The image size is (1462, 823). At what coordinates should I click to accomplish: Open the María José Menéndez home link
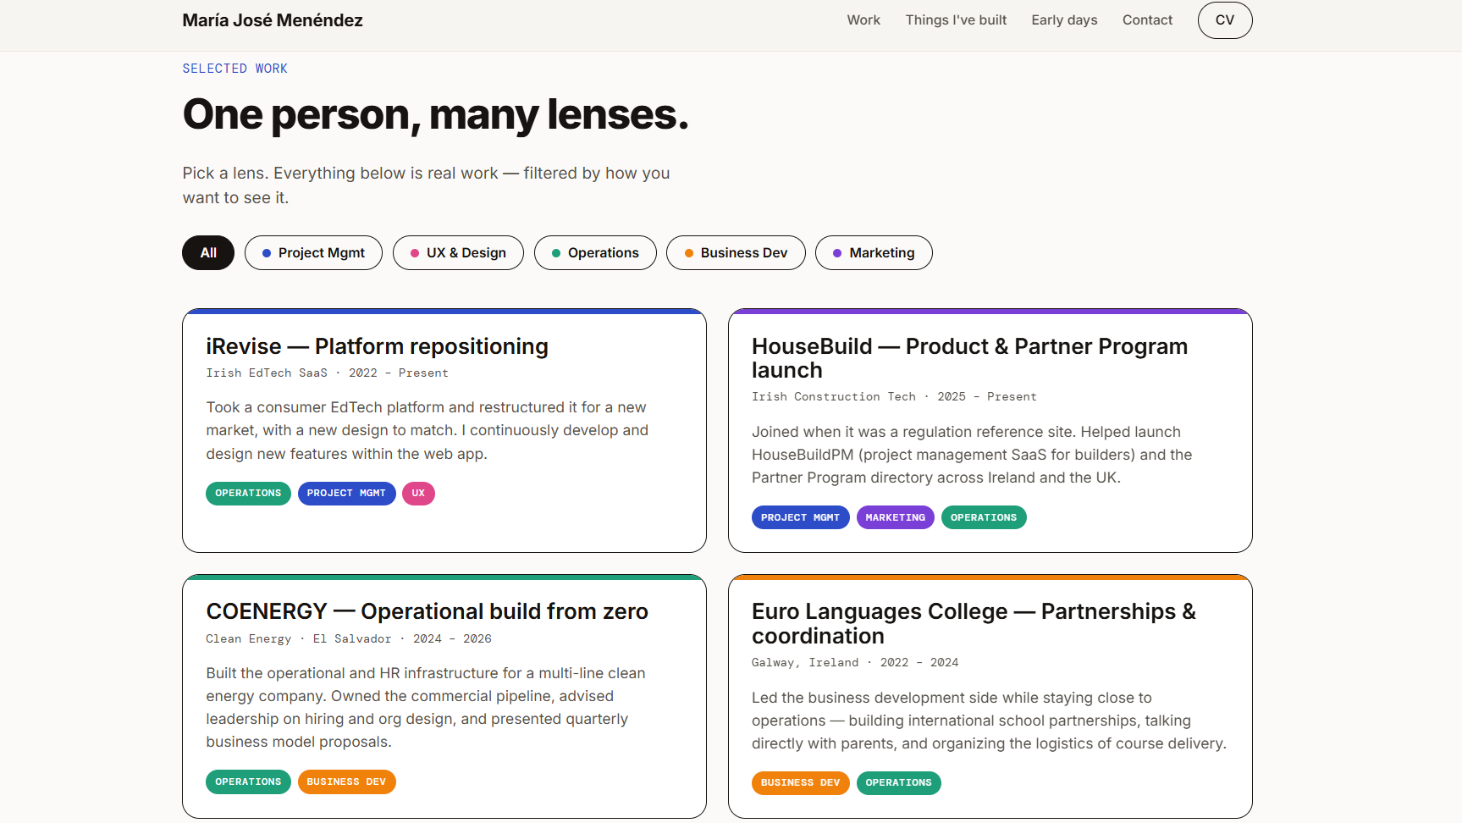pos(273,20)
